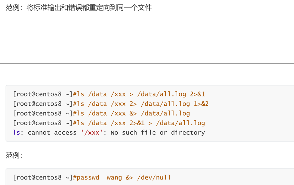This screenshot has height=185, width=294.
Task: Click '2>&1' in the fourth ls command
Action: click(137, 123)
